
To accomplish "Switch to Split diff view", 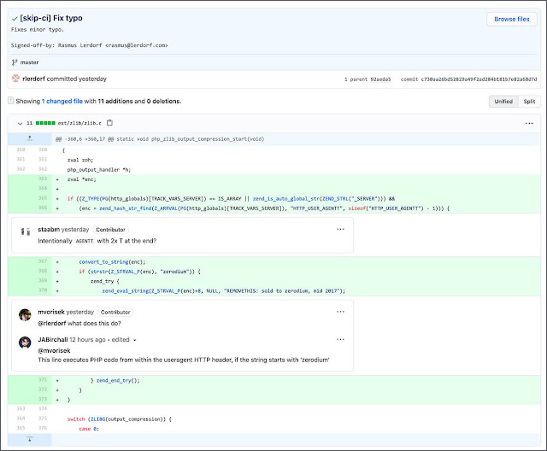I will [529, 102].
